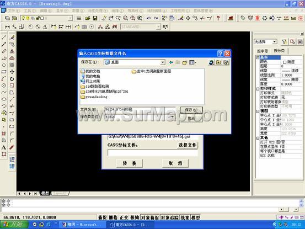Select the Move tool in modify toolbar
The width and height of the screenshot is (305, 229).
12,72
